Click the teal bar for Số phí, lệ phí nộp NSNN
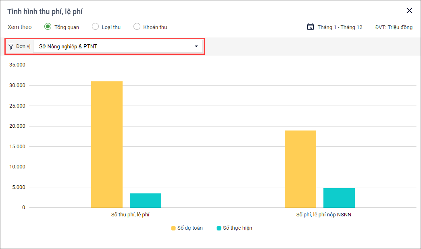This screenshot has height=249, width=421. [339, 198]
